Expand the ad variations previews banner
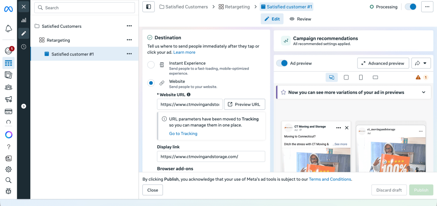Image resolution: width=437 pixels, height=206 pixels. [423, 92]
